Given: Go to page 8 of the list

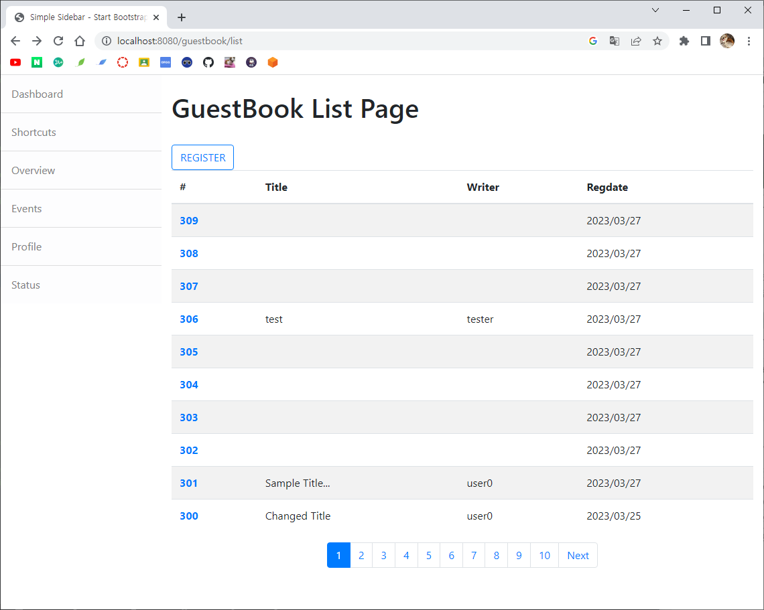Looking at the screenshot, I should coord(497,556).
